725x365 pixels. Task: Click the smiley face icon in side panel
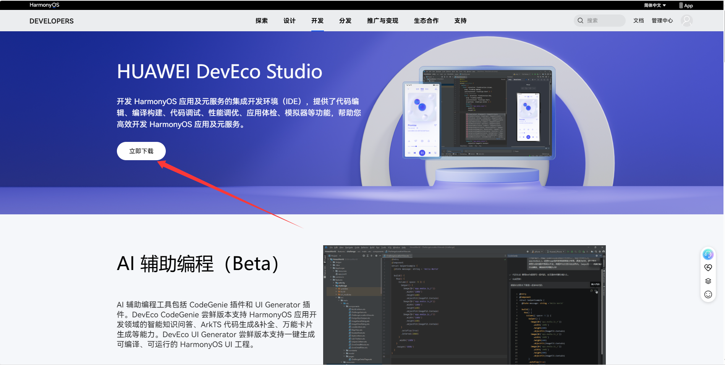point(708,294)
